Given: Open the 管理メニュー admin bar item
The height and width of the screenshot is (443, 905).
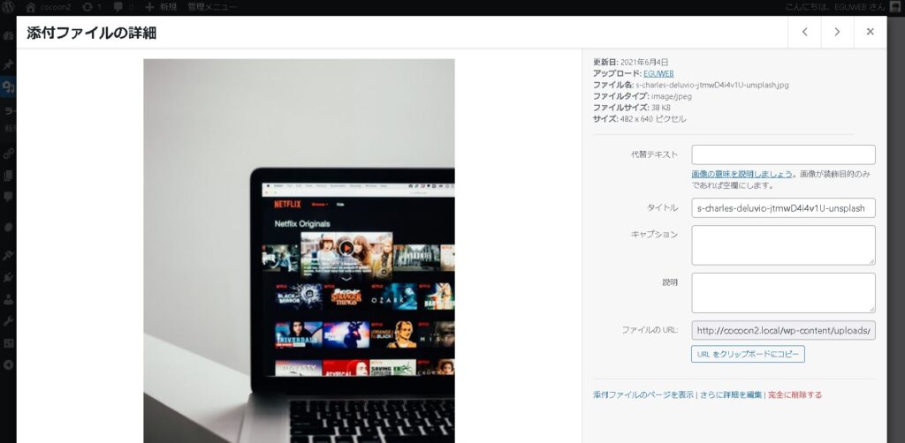Looking at the screenshot, I should pos(212,7).
